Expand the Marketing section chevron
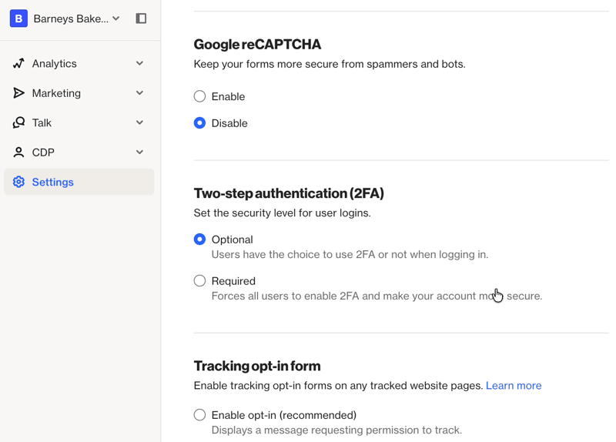Image resolution: width=616 pixels, height=442 pixels. [139, 93]
